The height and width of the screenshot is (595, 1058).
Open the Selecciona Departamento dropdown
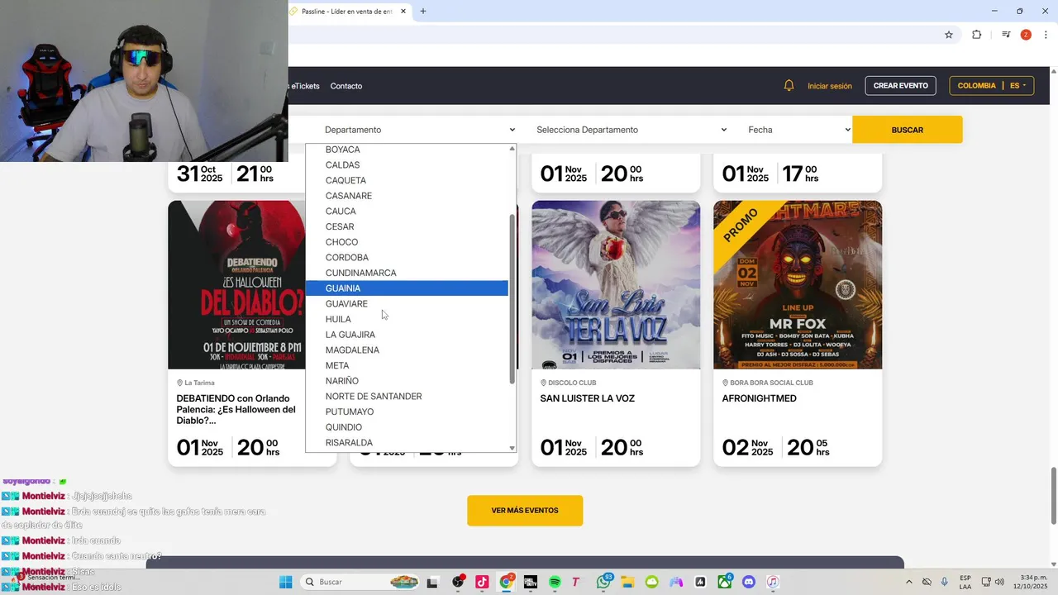(631, 130)
